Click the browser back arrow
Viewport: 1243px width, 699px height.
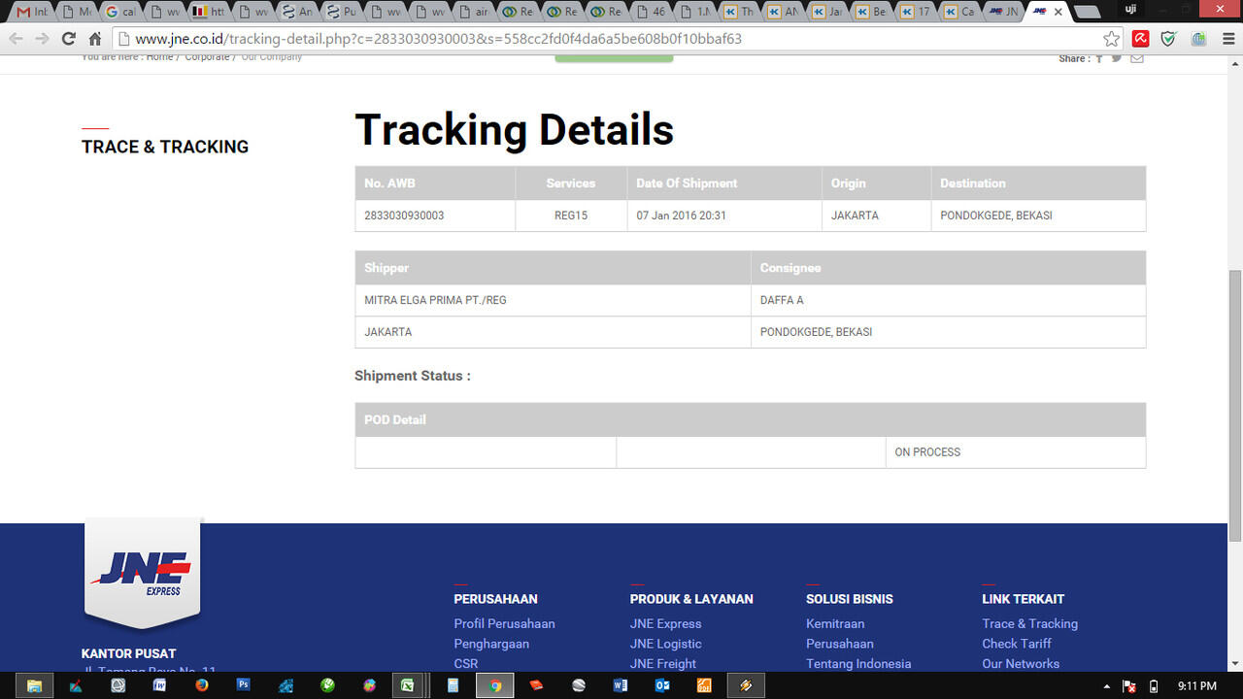pos(16,39)
